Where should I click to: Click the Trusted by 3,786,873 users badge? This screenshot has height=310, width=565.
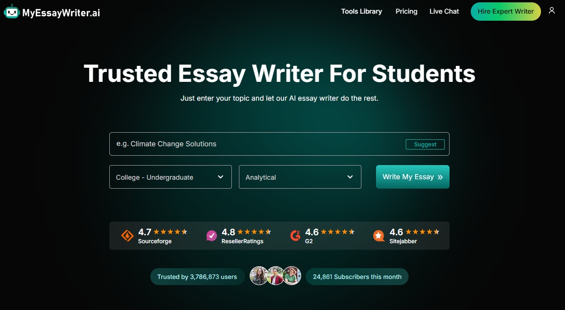(197, 277)
